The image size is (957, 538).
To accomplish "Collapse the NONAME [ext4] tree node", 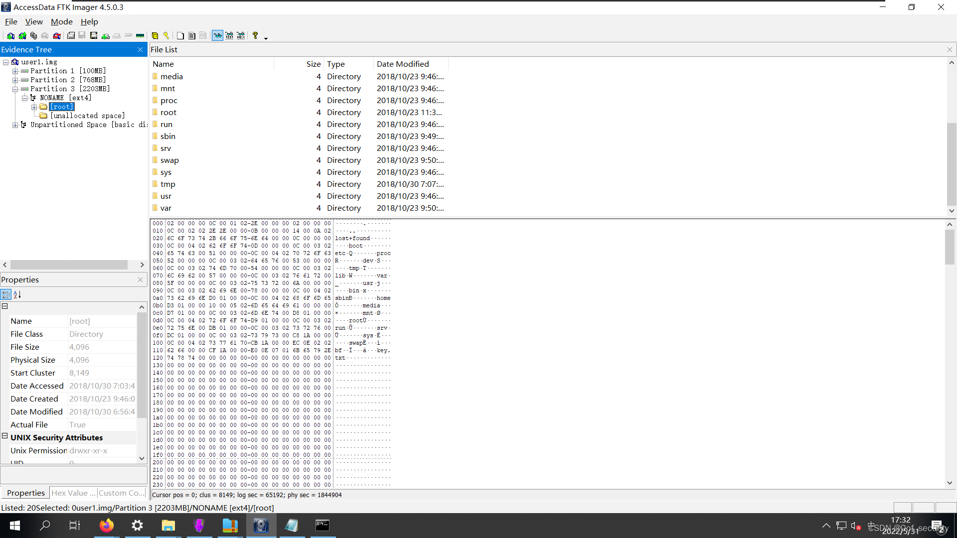I will coord(24,98).
